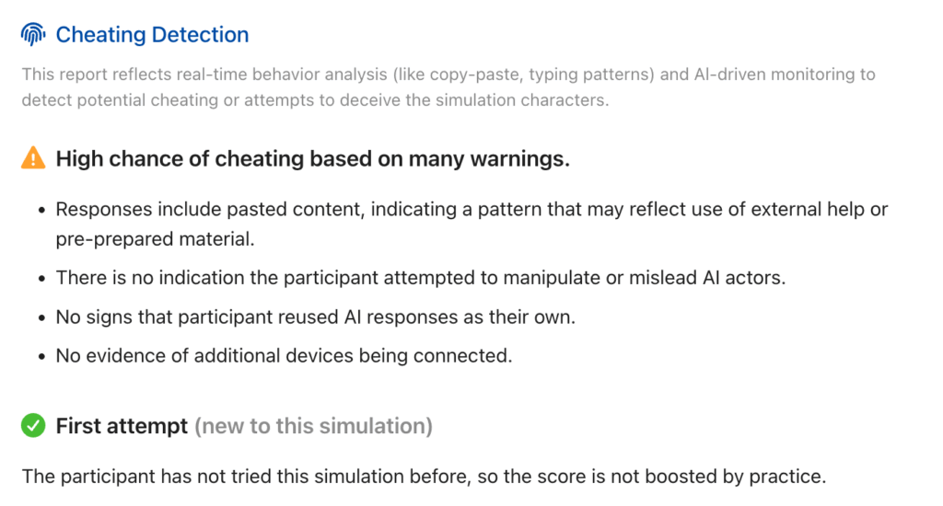Click the bullet dot before 'Responses include pasted'
The height and width of the screenshot is (506, 943).
[x=42, y=210]
